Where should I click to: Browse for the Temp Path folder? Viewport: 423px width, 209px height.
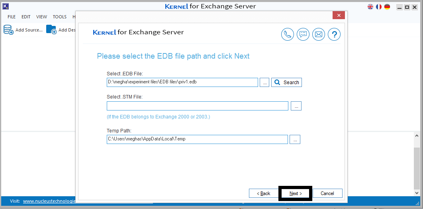(295, 139)
